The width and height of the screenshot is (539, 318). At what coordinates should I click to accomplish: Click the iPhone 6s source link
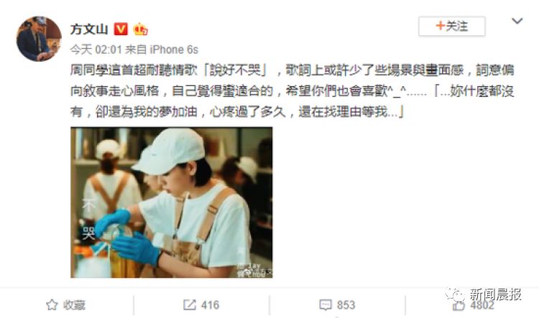click(174, 50)
